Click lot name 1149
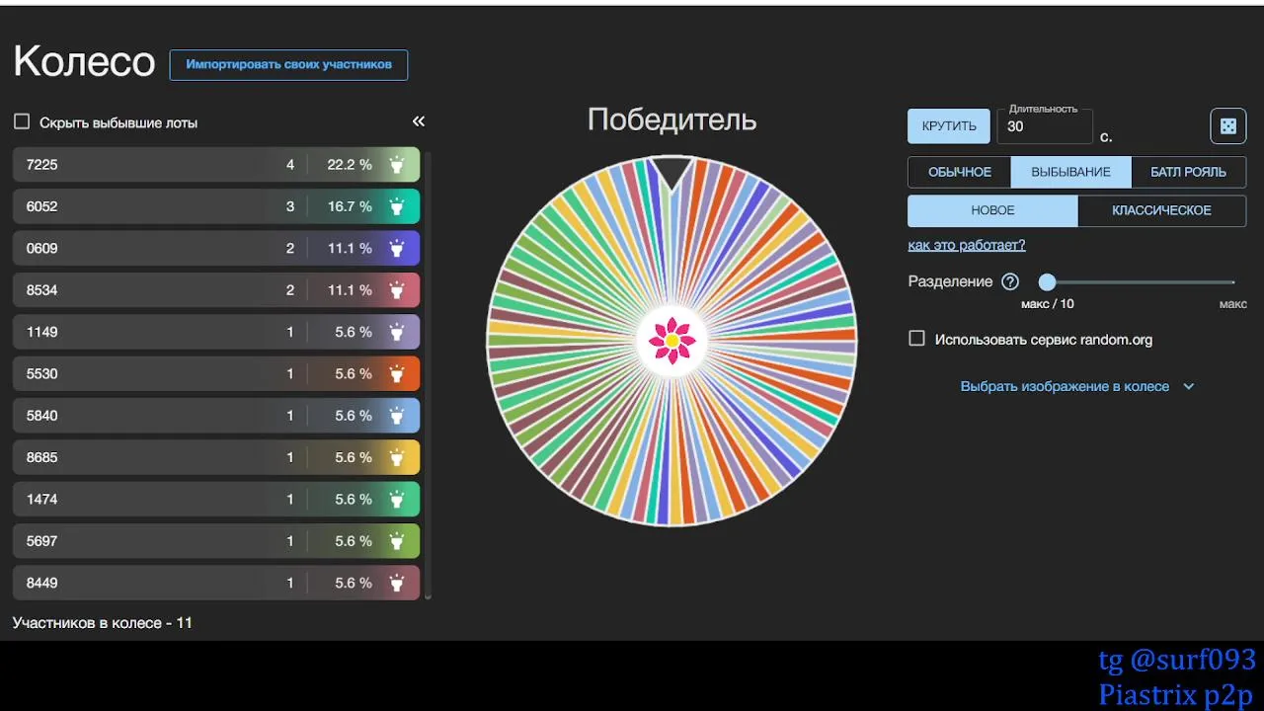The height and width of the screenshot is (711, 1264). point(42,332)
